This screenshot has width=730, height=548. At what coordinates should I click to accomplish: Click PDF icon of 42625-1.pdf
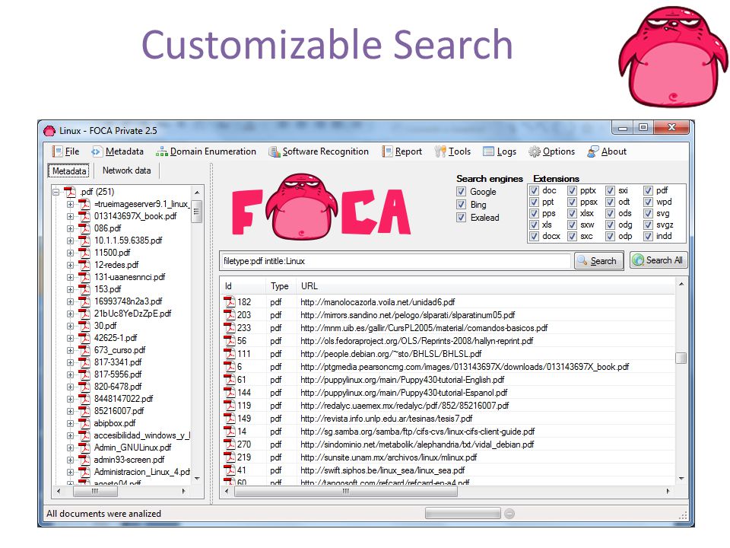84,338
